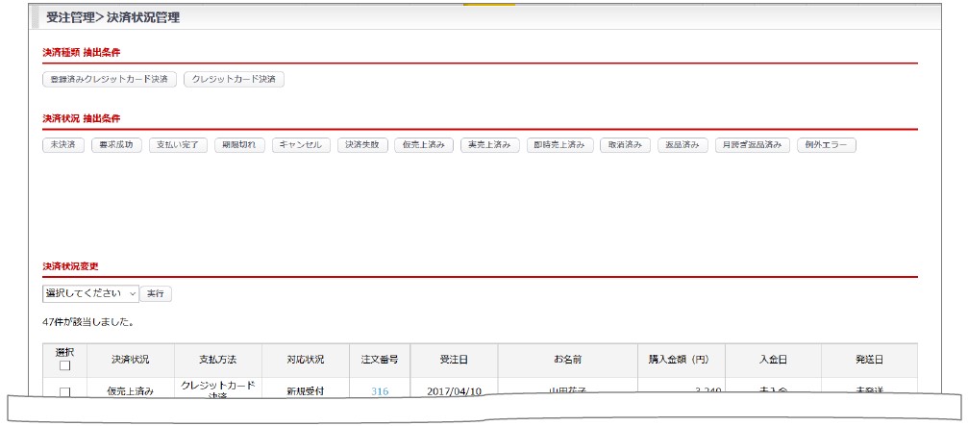Select the 仮売上済み status filter

pyautogui.click(x=424, y=145)
